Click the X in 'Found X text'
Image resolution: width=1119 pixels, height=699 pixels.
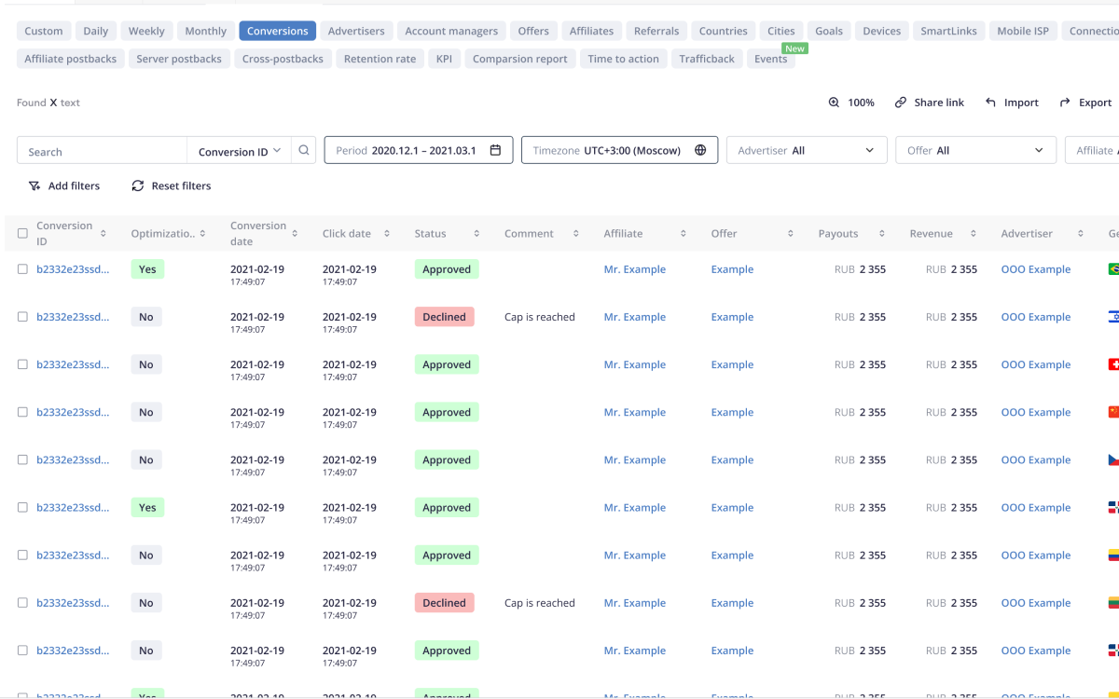coord(53,103)
